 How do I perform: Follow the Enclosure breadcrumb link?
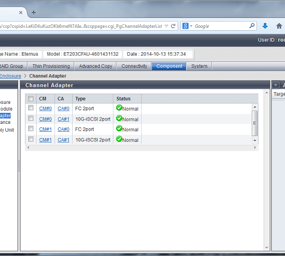10,76
